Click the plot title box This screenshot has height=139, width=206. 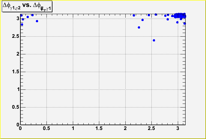(x=27, y=7)
